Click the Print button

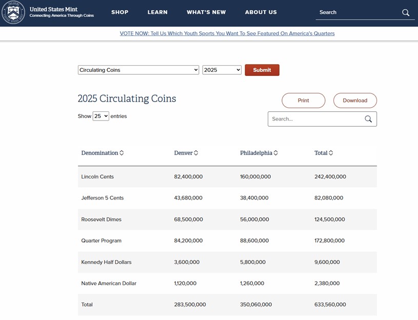(x=303, y=101)
